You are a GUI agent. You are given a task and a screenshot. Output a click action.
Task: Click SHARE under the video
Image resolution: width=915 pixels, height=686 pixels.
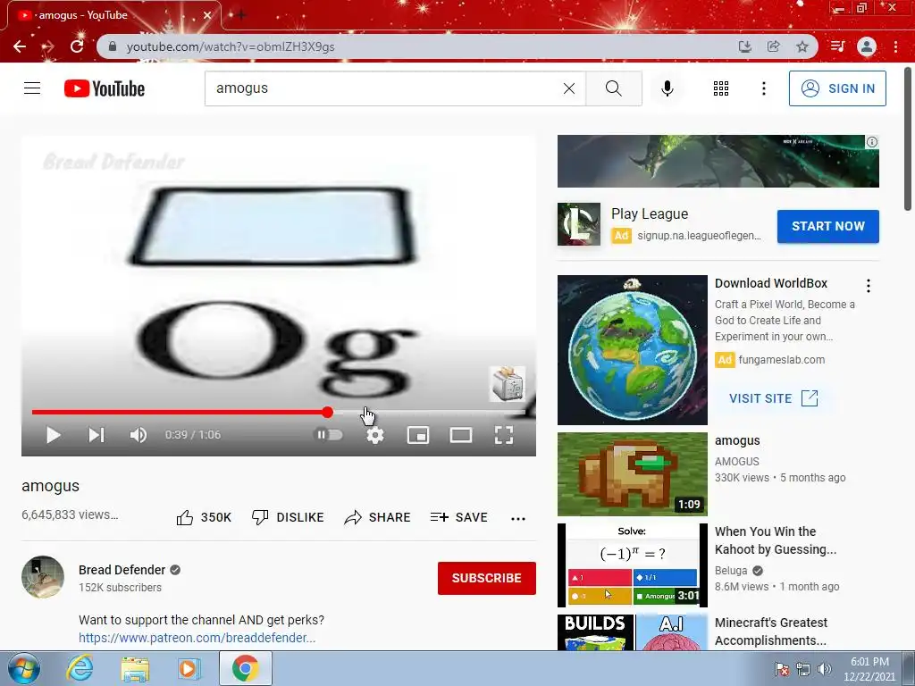(378, 517)
